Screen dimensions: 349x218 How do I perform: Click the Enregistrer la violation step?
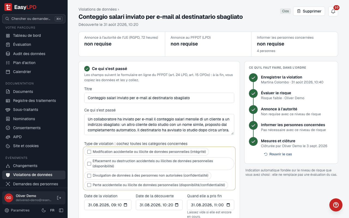click(x=281, y=77)
